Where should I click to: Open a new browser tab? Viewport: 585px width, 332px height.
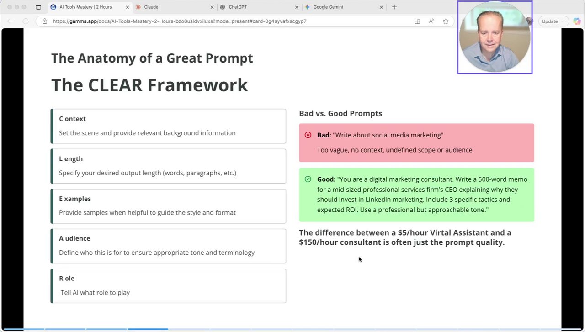tap(394, 7)
